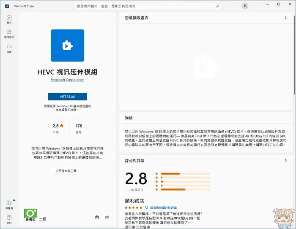Click the 一般 rating label
This screenshot has width=296, height=229.
pos(43,219)
